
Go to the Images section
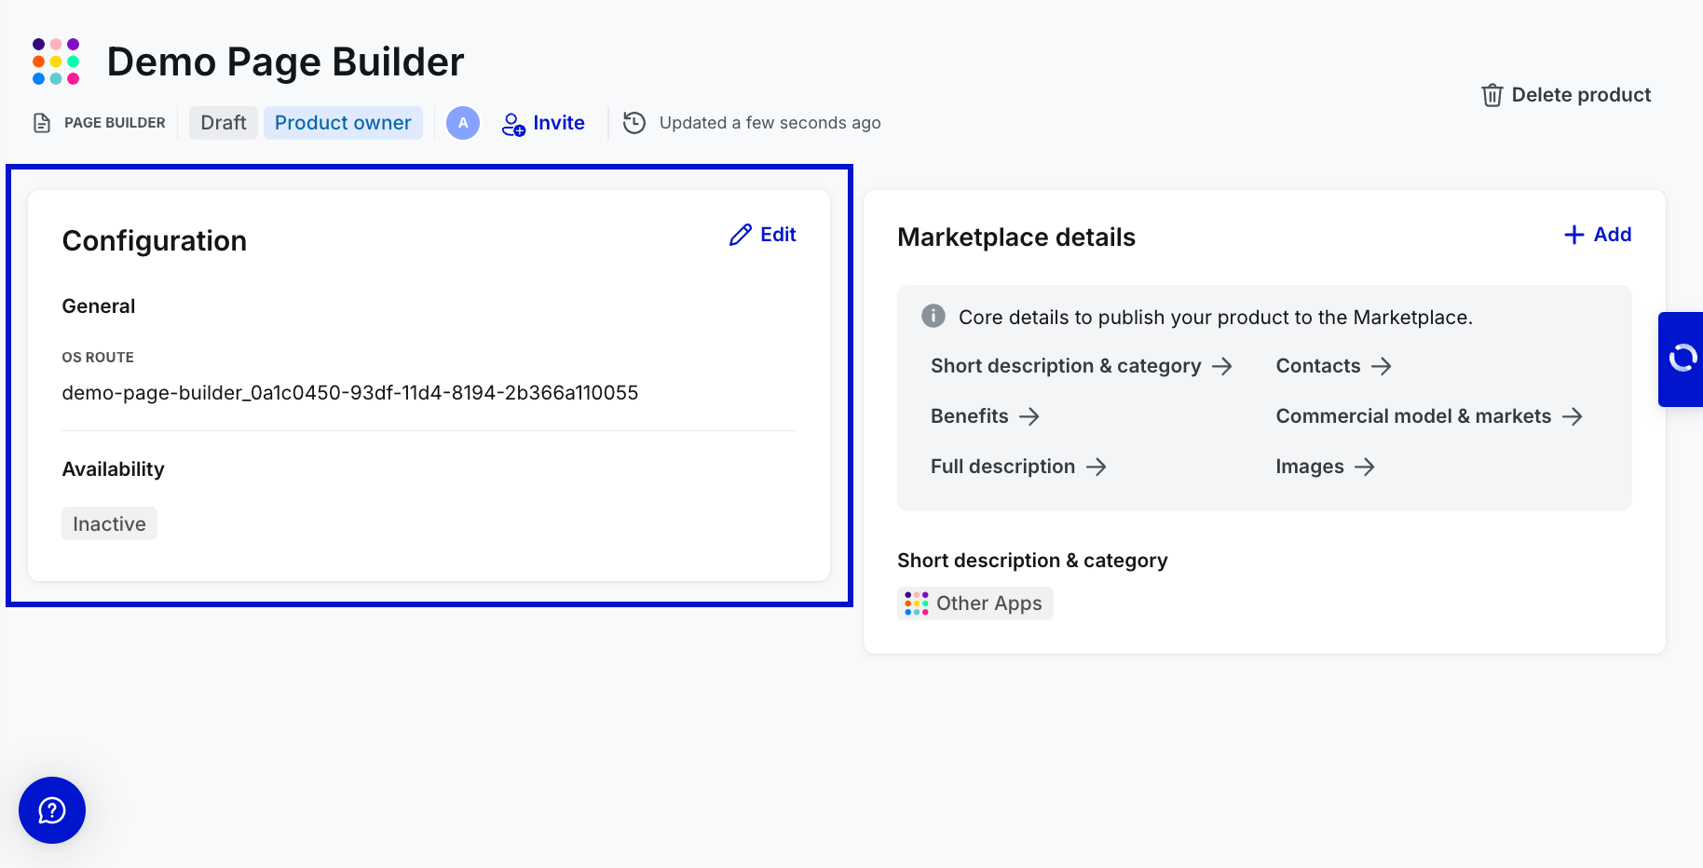(x=1324, y=467)
